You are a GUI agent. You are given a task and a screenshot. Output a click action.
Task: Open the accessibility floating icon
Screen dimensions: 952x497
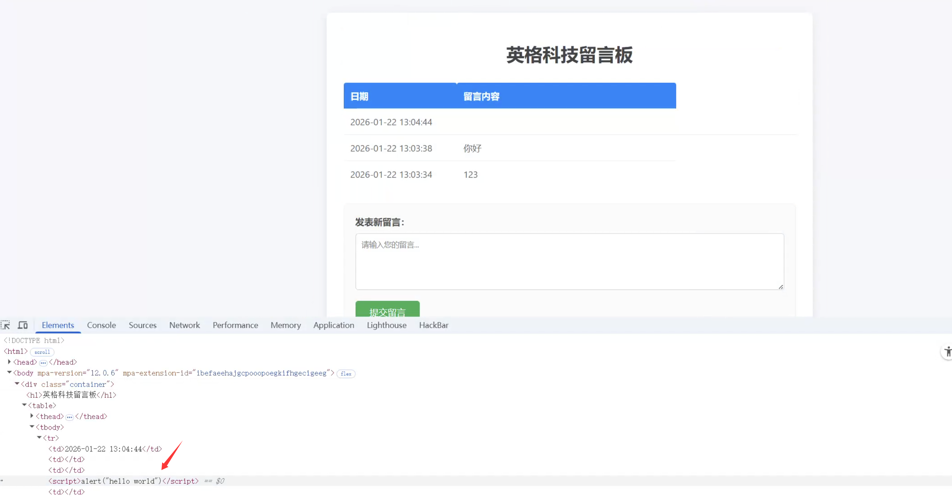[948, 351]
